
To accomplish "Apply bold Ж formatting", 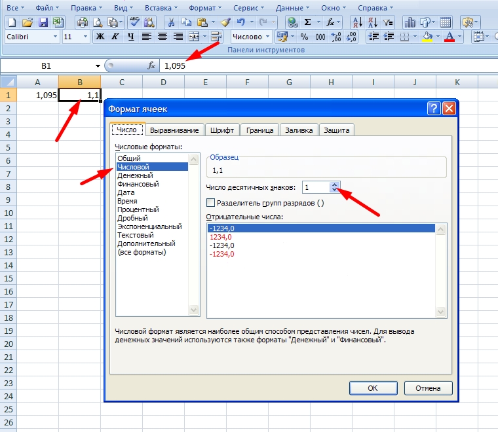I will click(100, 37).
